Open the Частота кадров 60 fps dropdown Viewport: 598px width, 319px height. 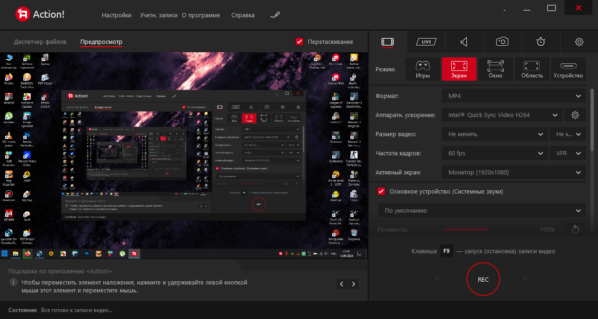tap(495, 153)
